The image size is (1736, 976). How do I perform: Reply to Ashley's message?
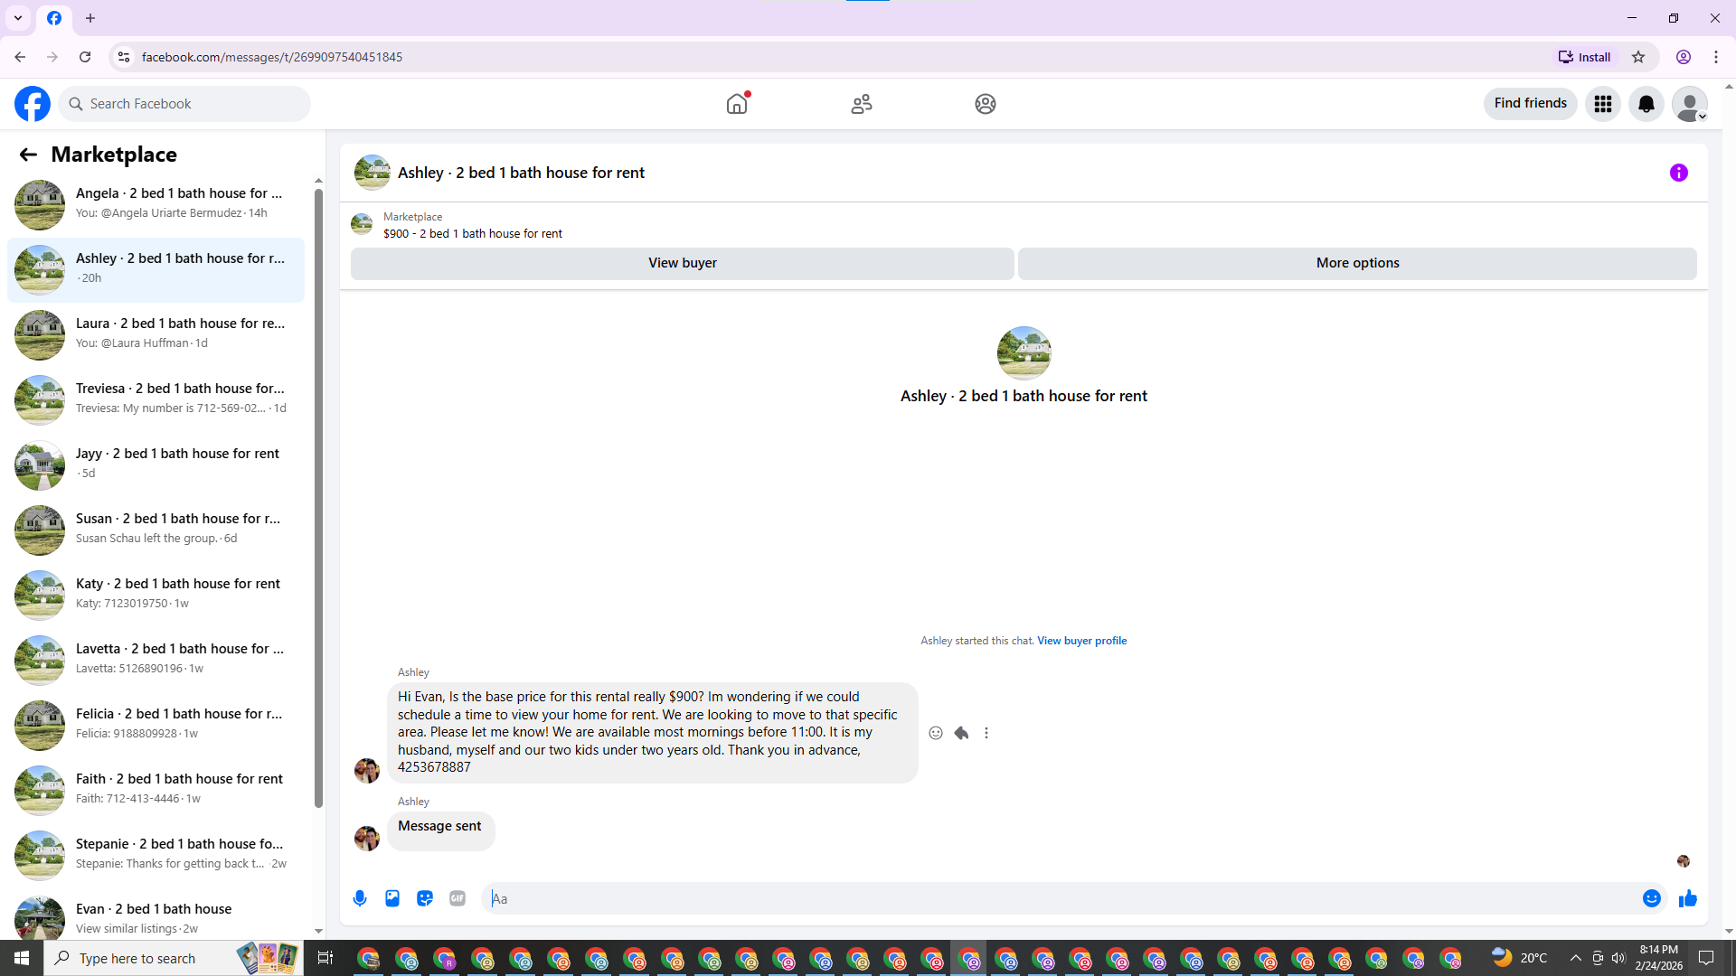[x=961, y=733]
